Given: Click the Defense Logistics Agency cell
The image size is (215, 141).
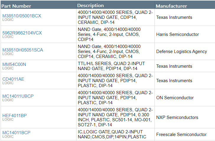Looking at the screenshot, I should point(181,52).
